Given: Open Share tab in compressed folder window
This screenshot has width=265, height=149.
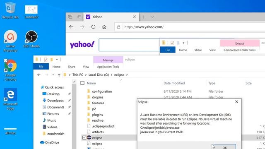Looking at the screenshot, I should tap(198, 50).
